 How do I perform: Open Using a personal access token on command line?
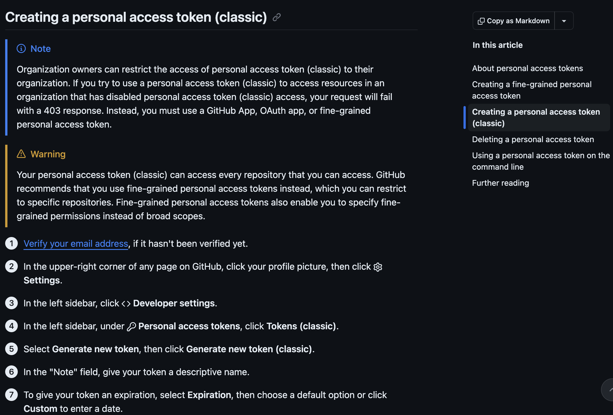click(541, 161)
